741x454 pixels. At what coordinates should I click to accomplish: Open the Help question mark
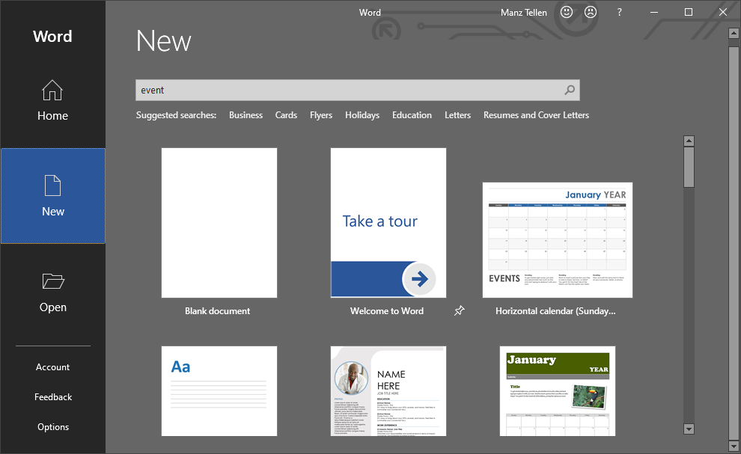tap(619, 12)
